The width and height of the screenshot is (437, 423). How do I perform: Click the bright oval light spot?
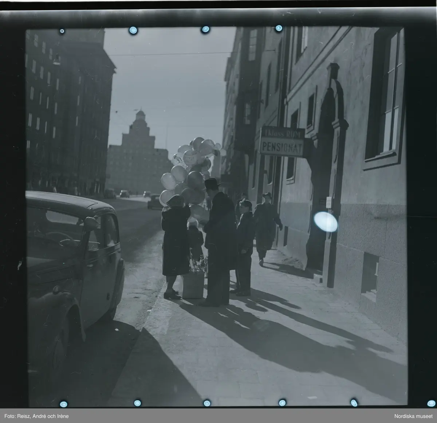[x=325, y=222]
